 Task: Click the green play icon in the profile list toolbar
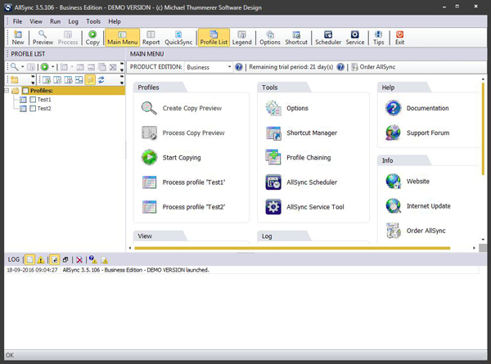point(45,67)
